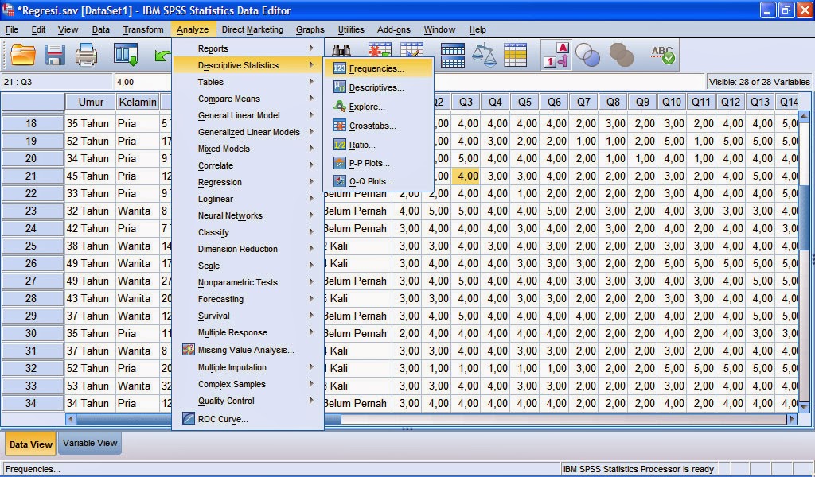Expand the Neural Networks submenu
This screenshot has height=477, width=815.
point(248,215)
